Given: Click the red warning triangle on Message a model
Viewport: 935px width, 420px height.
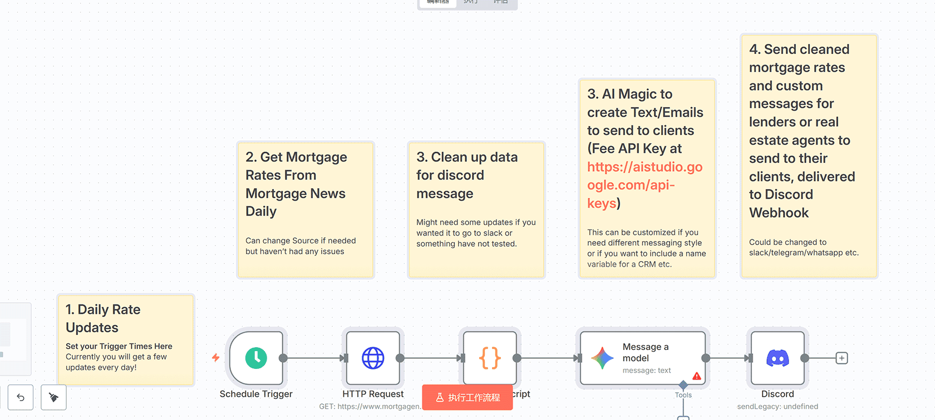Looking at the screenshot, I should click(x=697, y=376).
